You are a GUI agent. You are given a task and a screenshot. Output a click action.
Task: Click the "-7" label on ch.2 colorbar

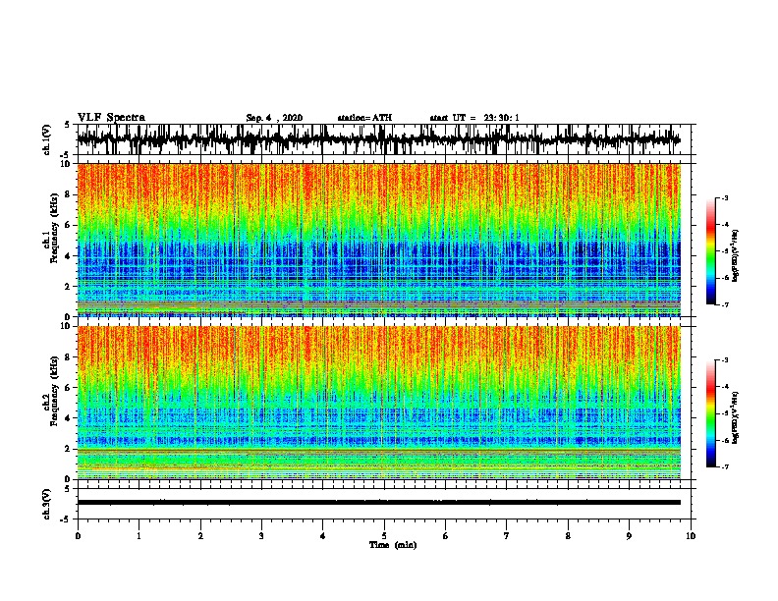point(724,467)
